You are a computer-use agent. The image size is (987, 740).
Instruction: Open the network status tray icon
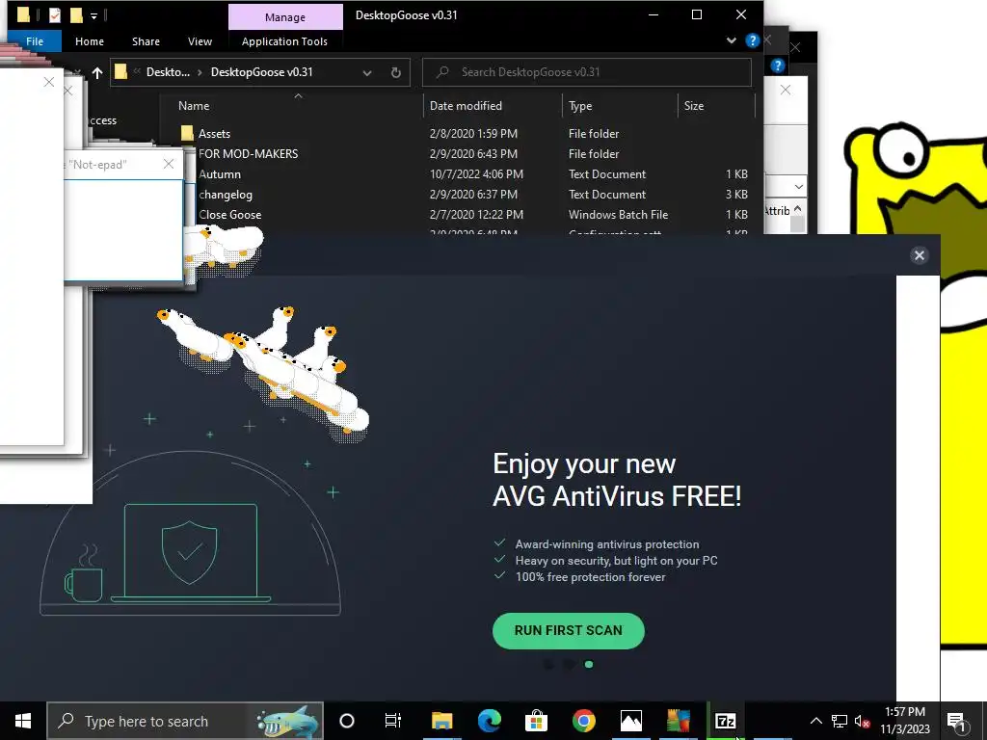[840, 721]
